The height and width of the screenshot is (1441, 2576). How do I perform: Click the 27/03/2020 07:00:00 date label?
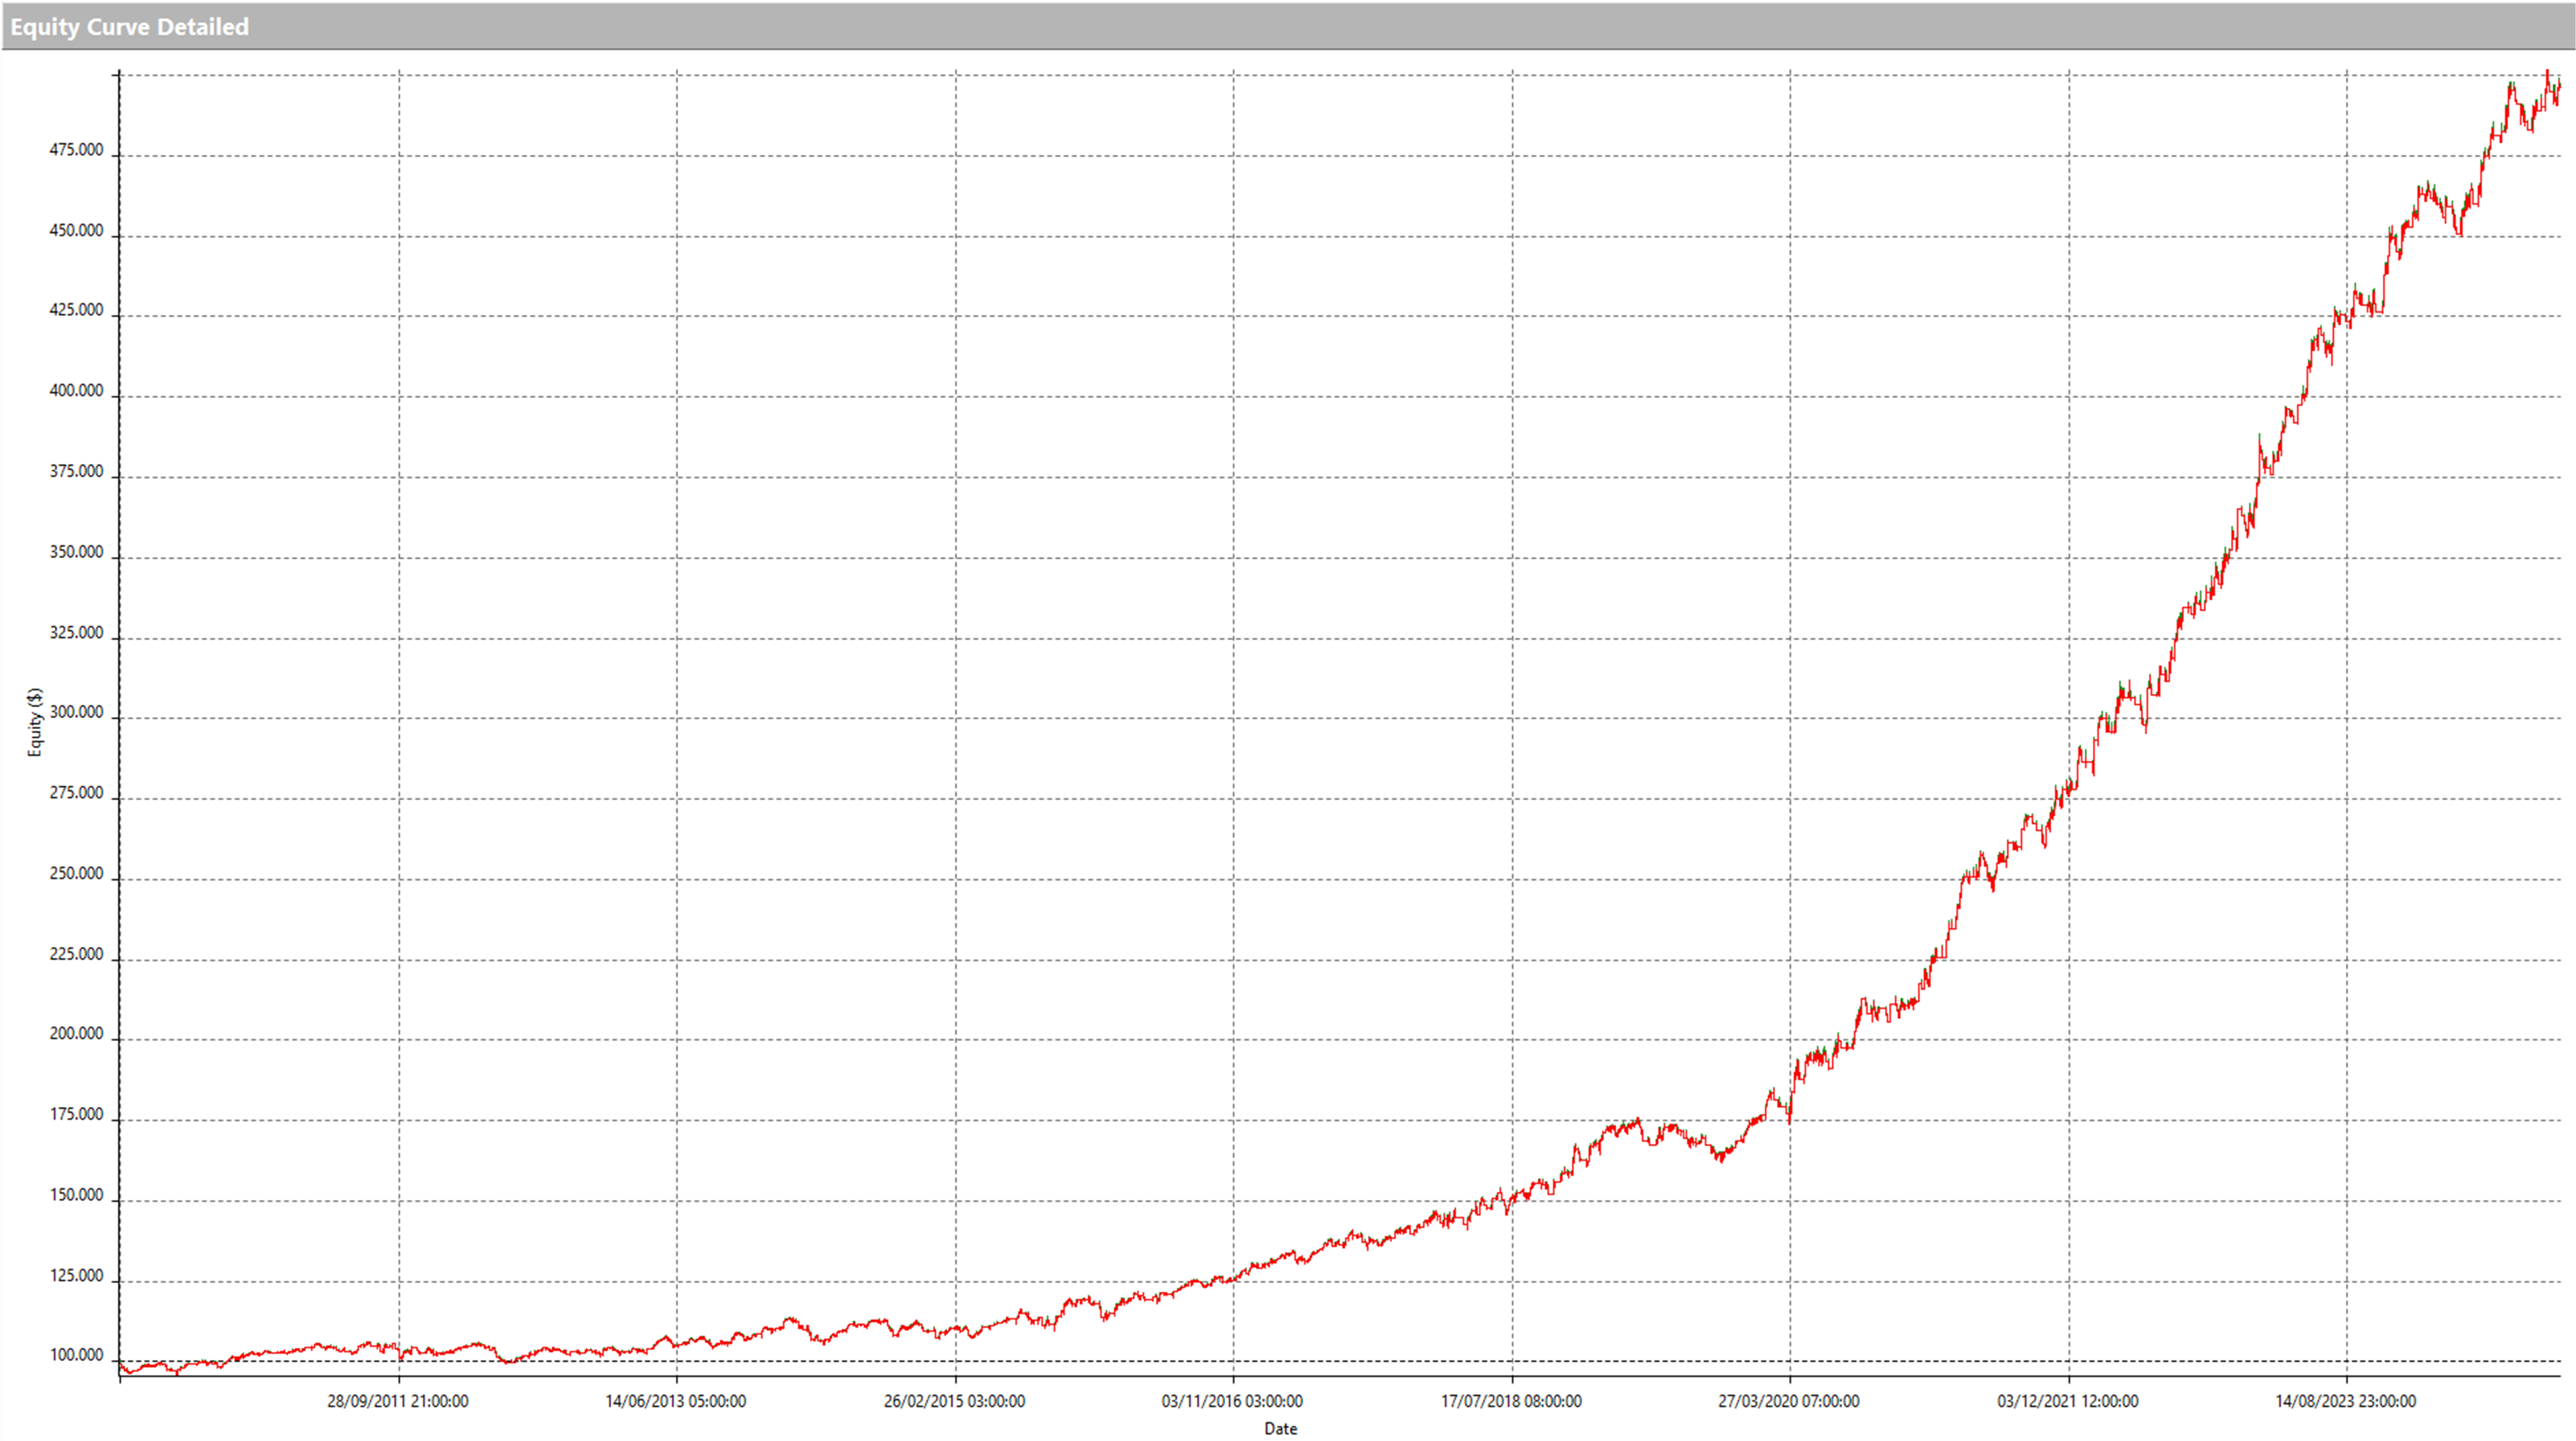pyautogui.click(x=1789, y=1401)
